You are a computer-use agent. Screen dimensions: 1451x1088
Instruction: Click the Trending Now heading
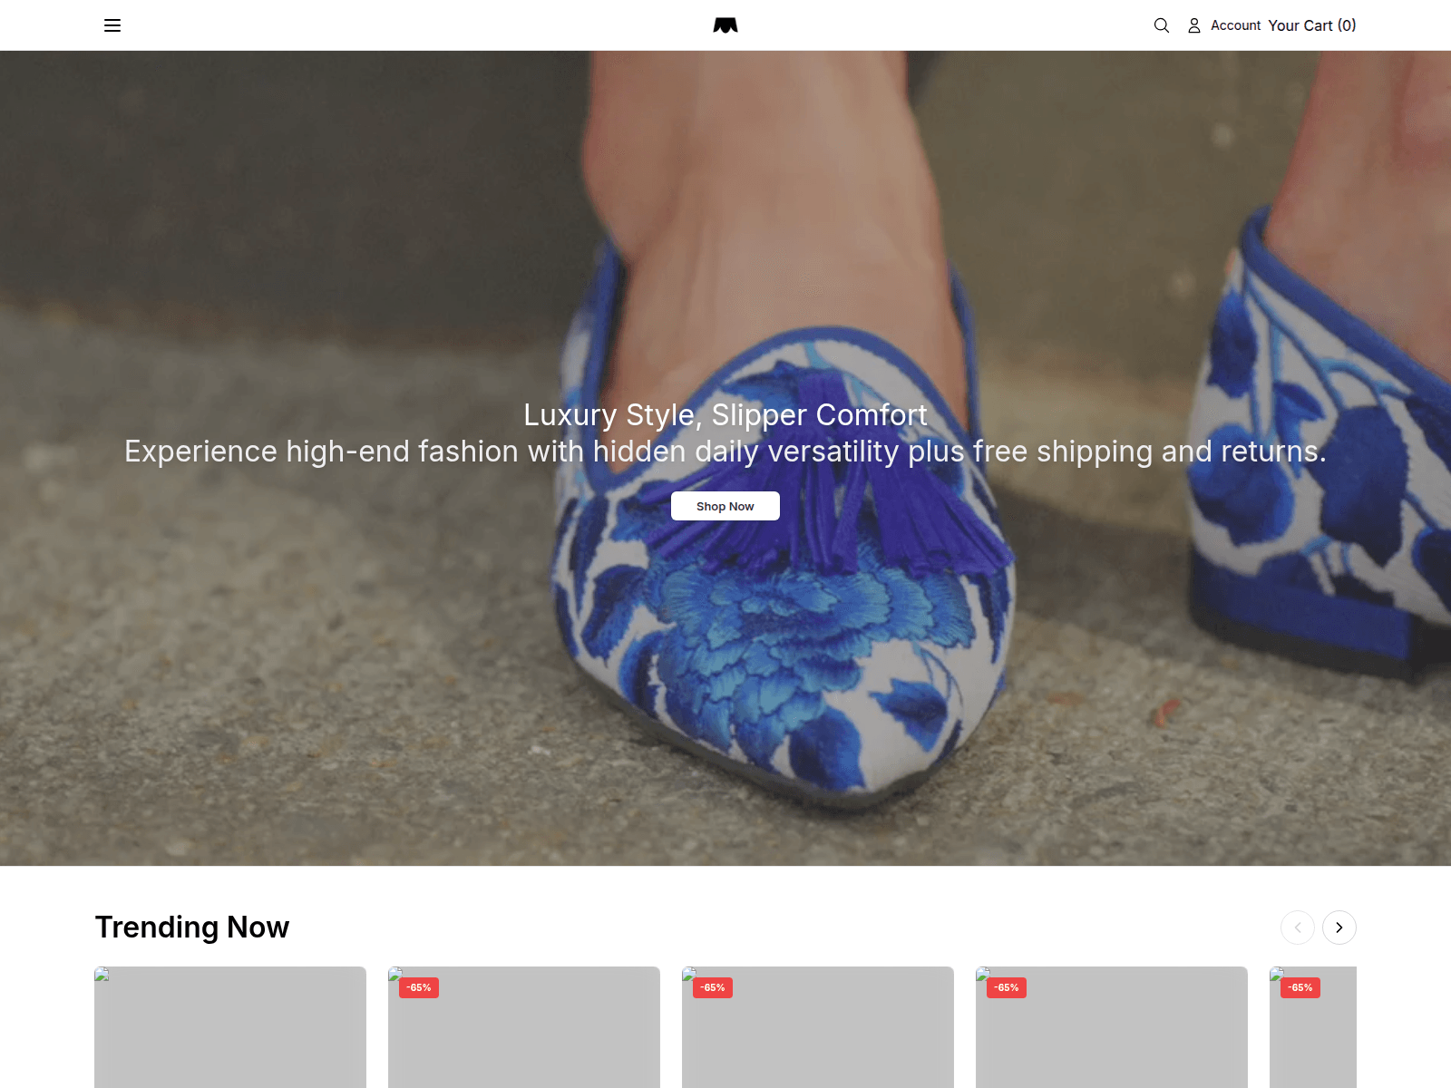pos(192,928)
